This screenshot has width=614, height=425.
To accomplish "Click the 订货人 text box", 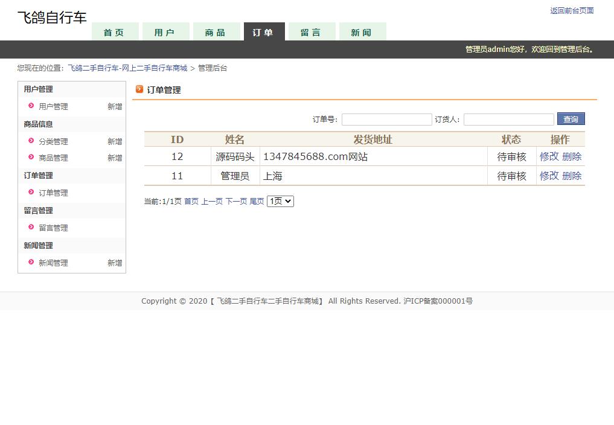I will tap(508, 120).
